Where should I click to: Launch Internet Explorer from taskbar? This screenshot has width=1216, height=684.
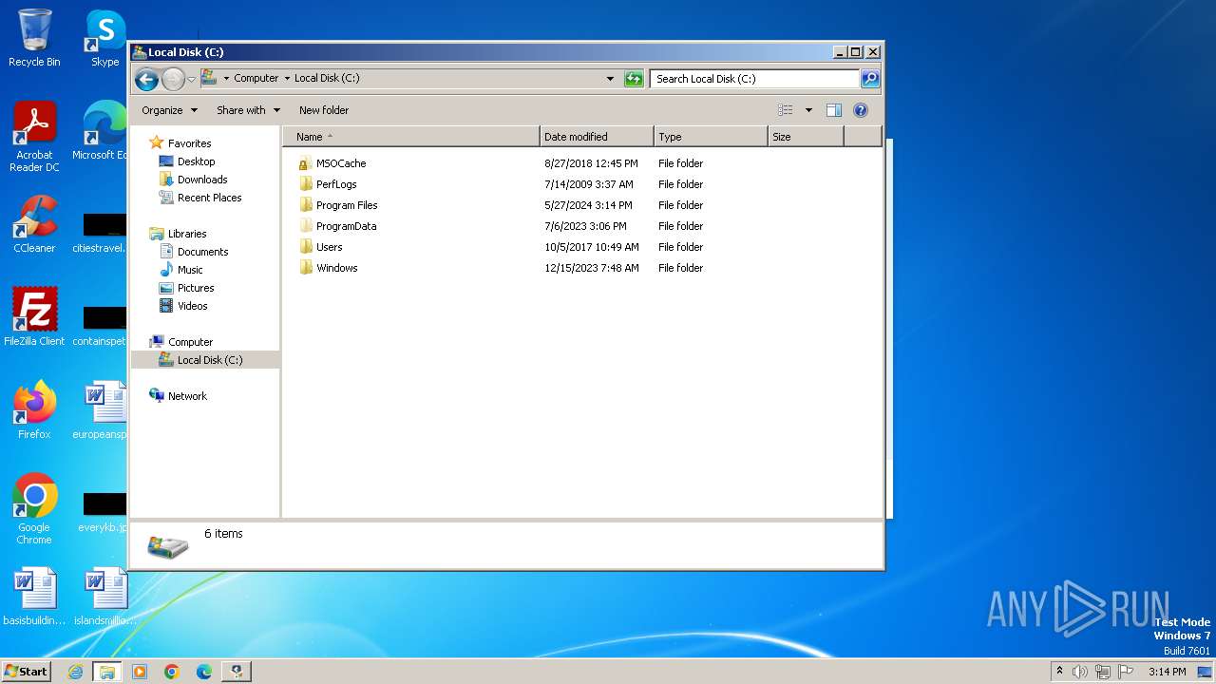[x=76, y=672]
